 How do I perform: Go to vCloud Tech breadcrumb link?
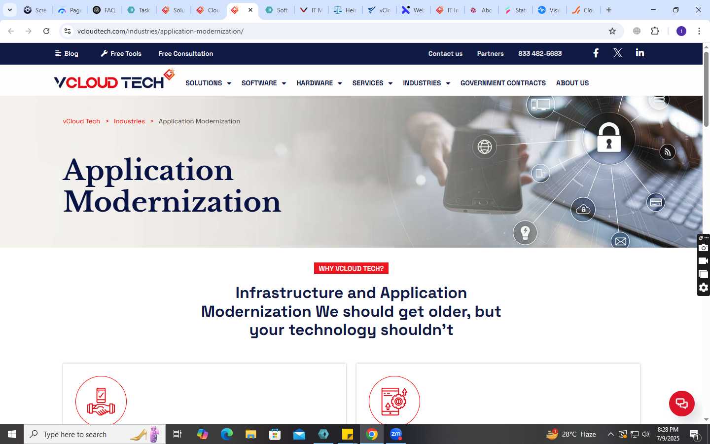(x=81, y=121)
